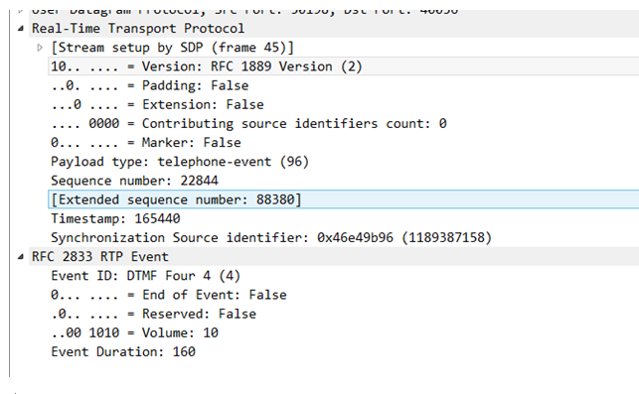The width and height of the screenshot is (639, 394).
Task: Select the Reserved: False row
Action: point(344,314)
